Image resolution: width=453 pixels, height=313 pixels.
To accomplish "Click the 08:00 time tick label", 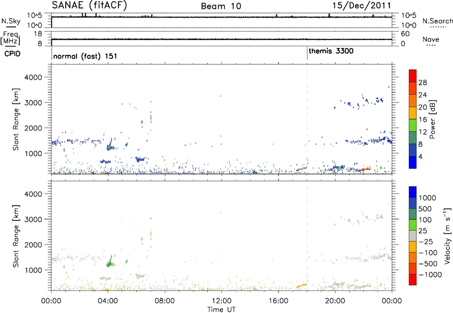I will 164,301.
